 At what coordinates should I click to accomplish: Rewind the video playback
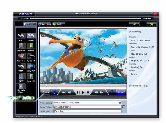[x=64, y=93]
